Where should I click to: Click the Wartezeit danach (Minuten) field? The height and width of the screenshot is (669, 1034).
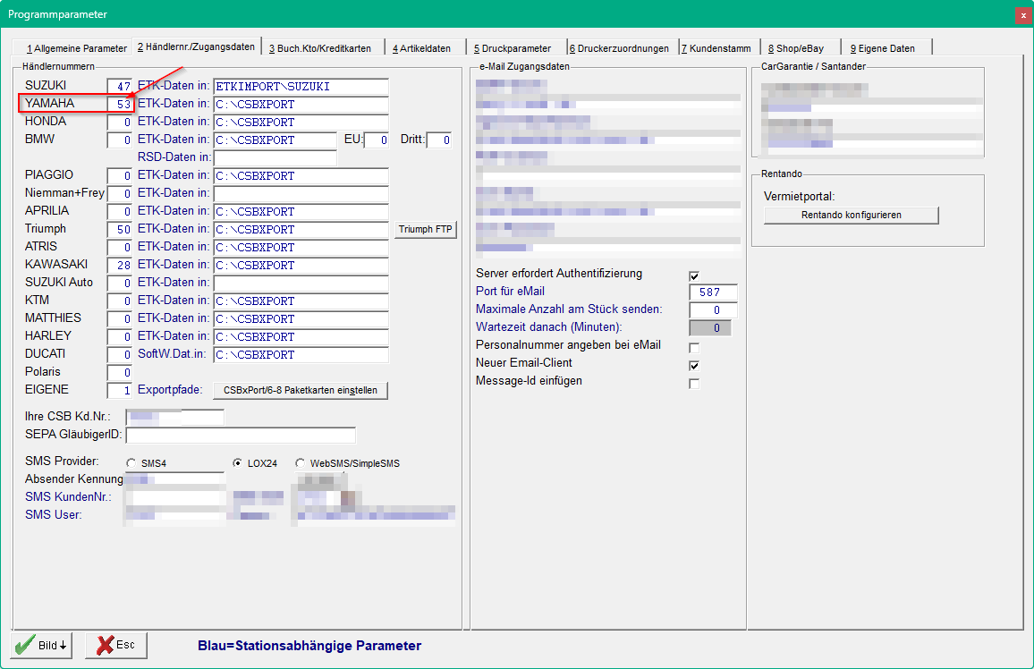[x=710, y=327]
